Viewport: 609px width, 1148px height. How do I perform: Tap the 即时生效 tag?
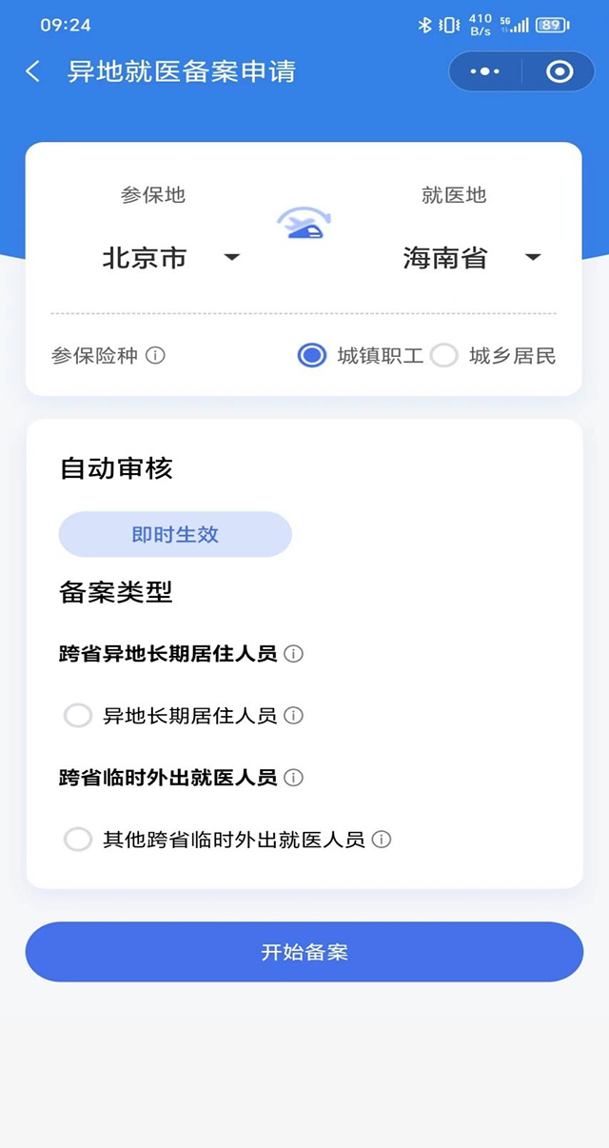click(175, 534)
